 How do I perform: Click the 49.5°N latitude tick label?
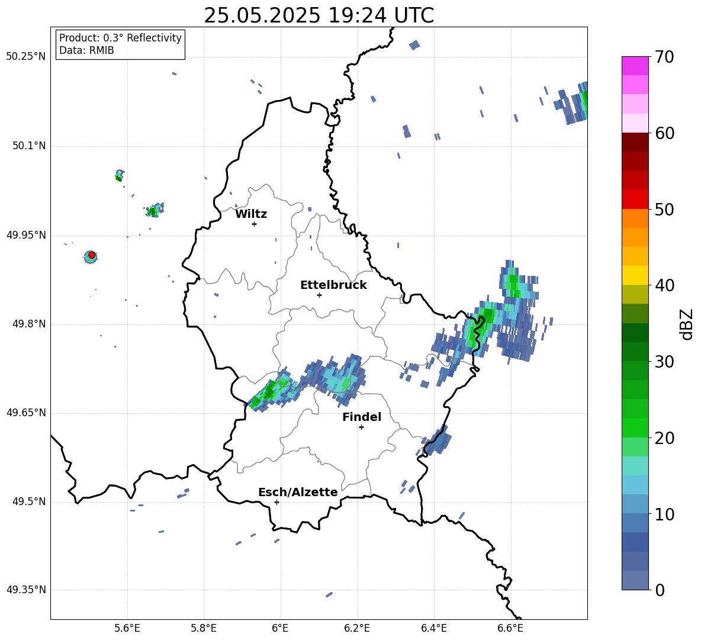(x=29, y=501)
